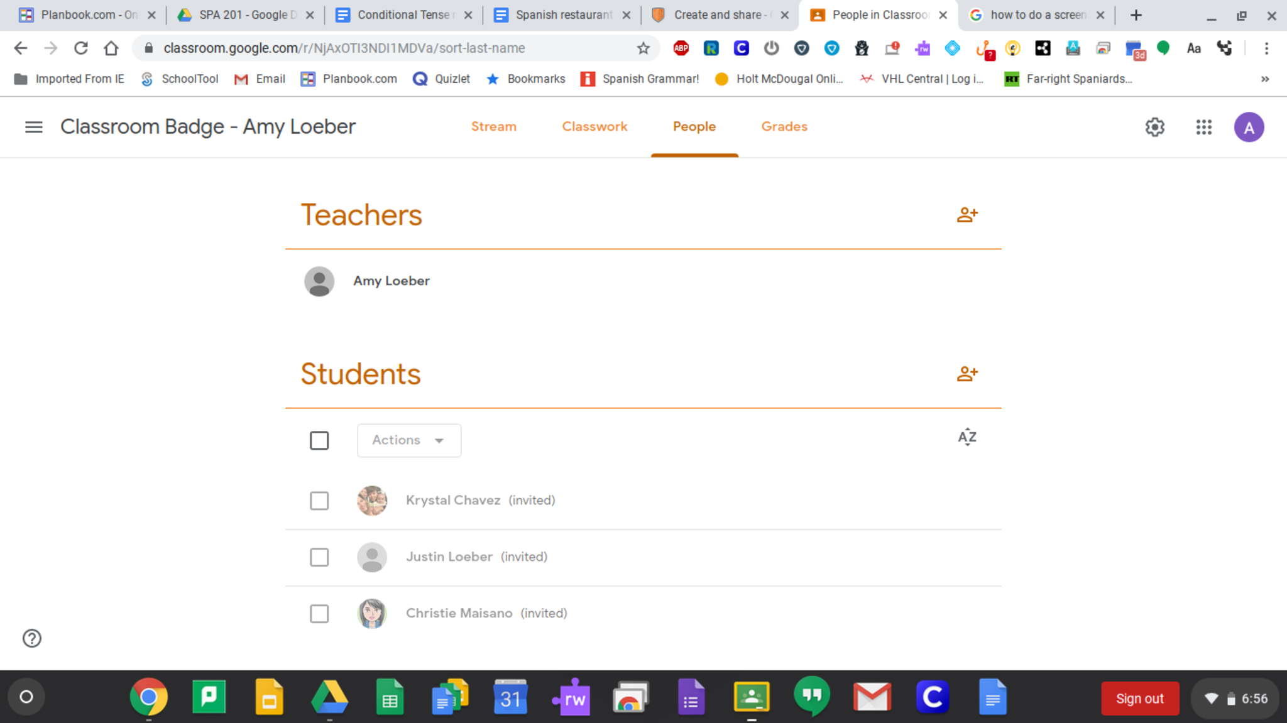Sort students with the AZ icon
1287x723 pixels.
pyautogui.click(x=967, y=437)
